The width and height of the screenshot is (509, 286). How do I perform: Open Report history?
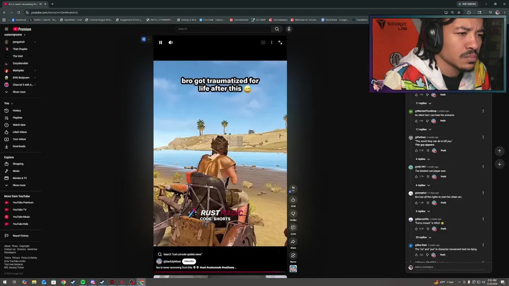(20, 236)
